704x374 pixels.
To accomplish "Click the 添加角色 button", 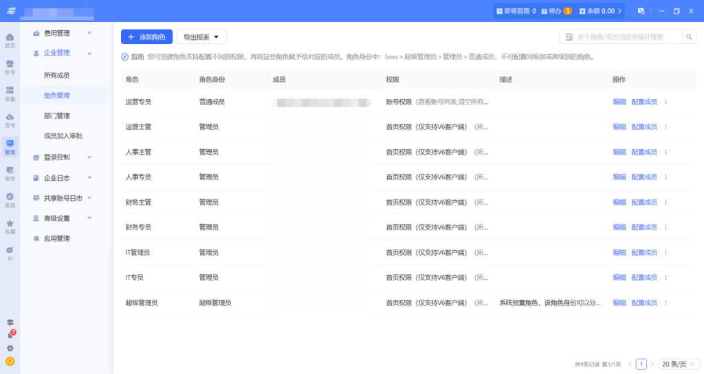I will (x=146, y=37).
